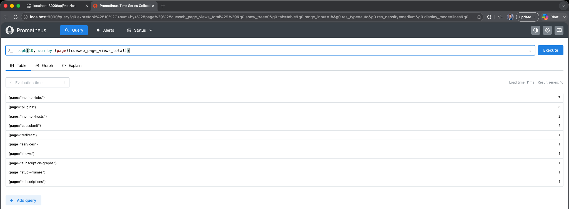Open the query options three-dot menu

click(x=530, y=50)
